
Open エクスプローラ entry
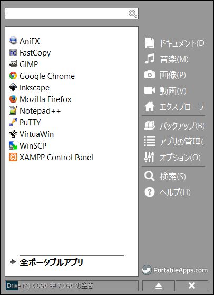point(181,107)
